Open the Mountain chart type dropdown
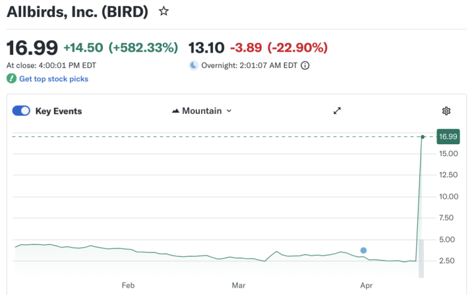Screen dimensions: 474x295 (x=202, y=111)
